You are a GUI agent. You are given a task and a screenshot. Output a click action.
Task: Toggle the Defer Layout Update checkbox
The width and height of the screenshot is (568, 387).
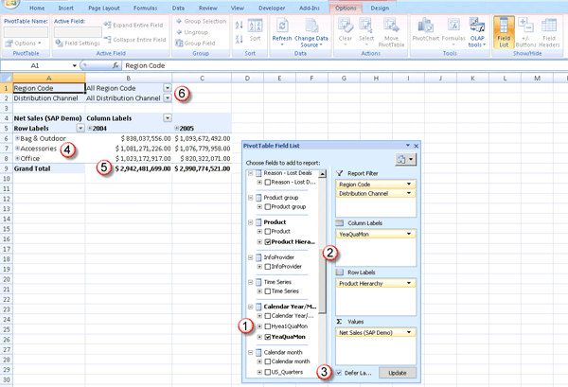coord(340,374)
